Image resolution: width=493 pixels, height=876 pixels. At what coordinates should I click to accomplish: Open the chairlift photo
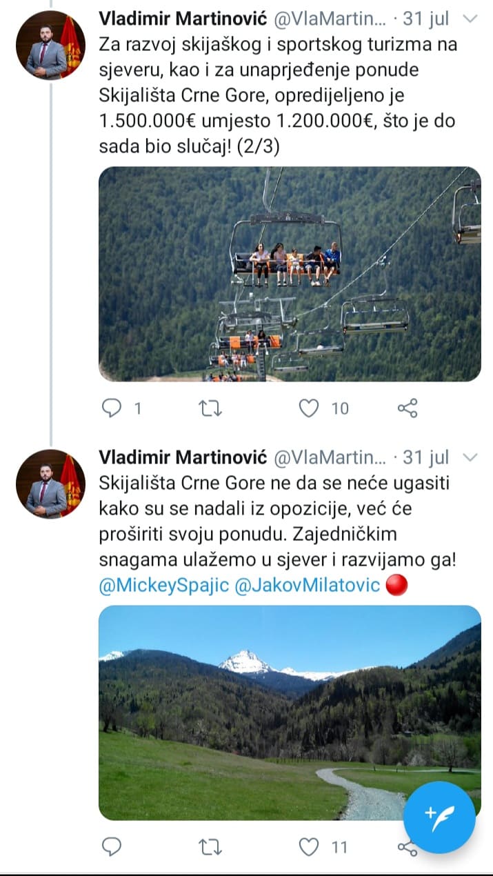click(x=290, y=274)
